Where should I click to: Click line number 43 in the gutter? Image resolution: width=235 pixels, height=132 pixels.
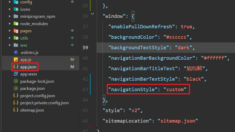[85, 89]
